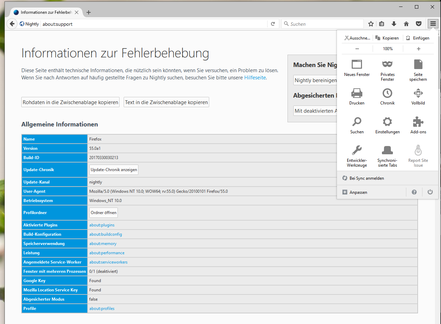Image resolution: width=441 pixels, height=324 pixels.
Task: Click Text in die Zwischenablage kopieren
Action: click(166, 102)
